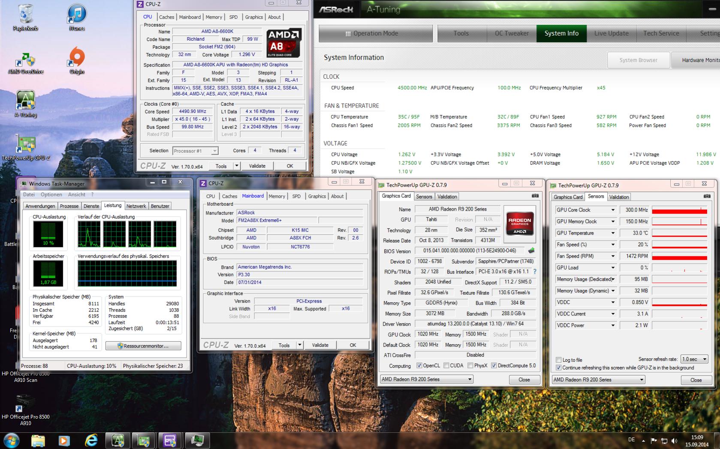Launch Internet Explorer from the taskbar
The height and width of the screenshot is (449, 720).
tap(91, 440)
